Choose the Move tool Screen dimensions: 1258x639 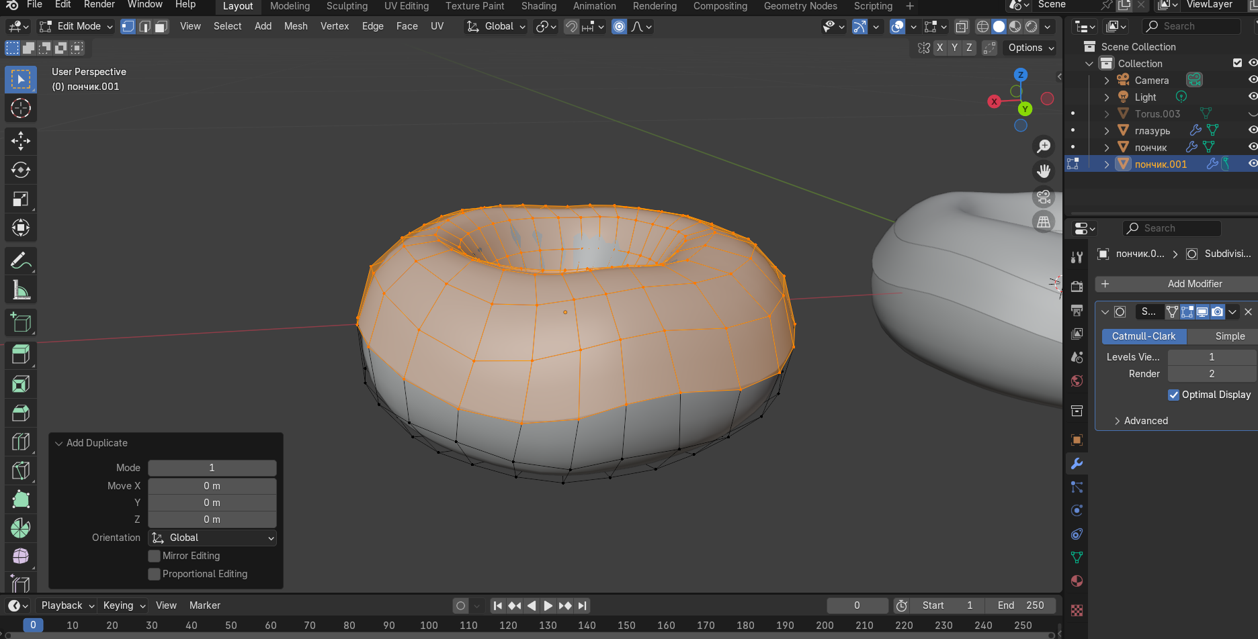21,141
